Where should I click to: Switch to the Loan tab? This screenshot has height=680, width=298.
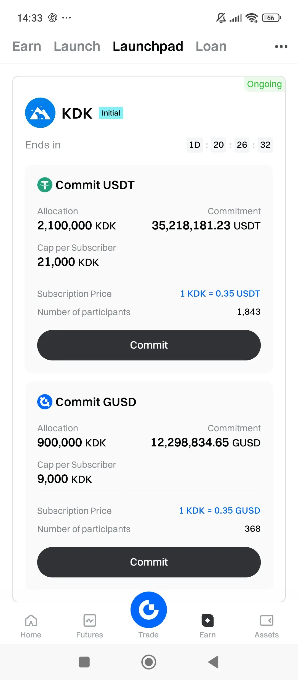(x=211, y=46)
